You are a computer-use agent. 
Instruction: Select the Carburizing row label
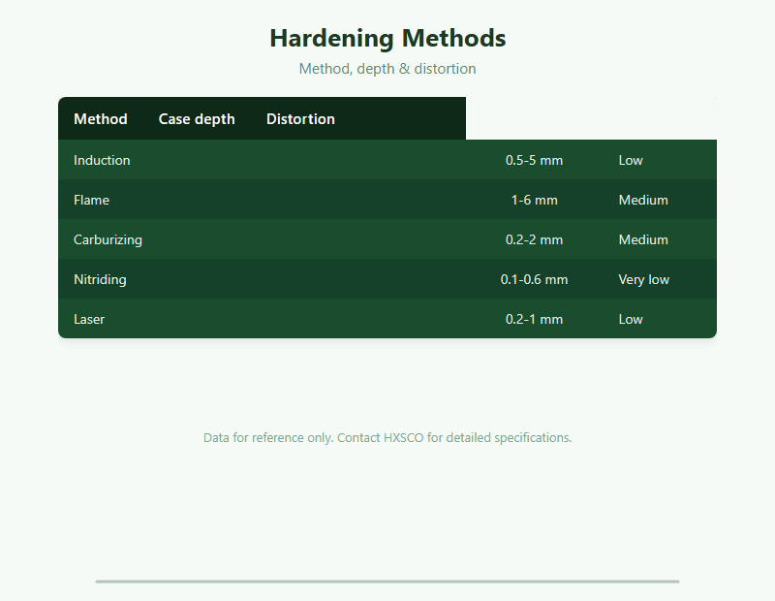click(x=108, y=239)
